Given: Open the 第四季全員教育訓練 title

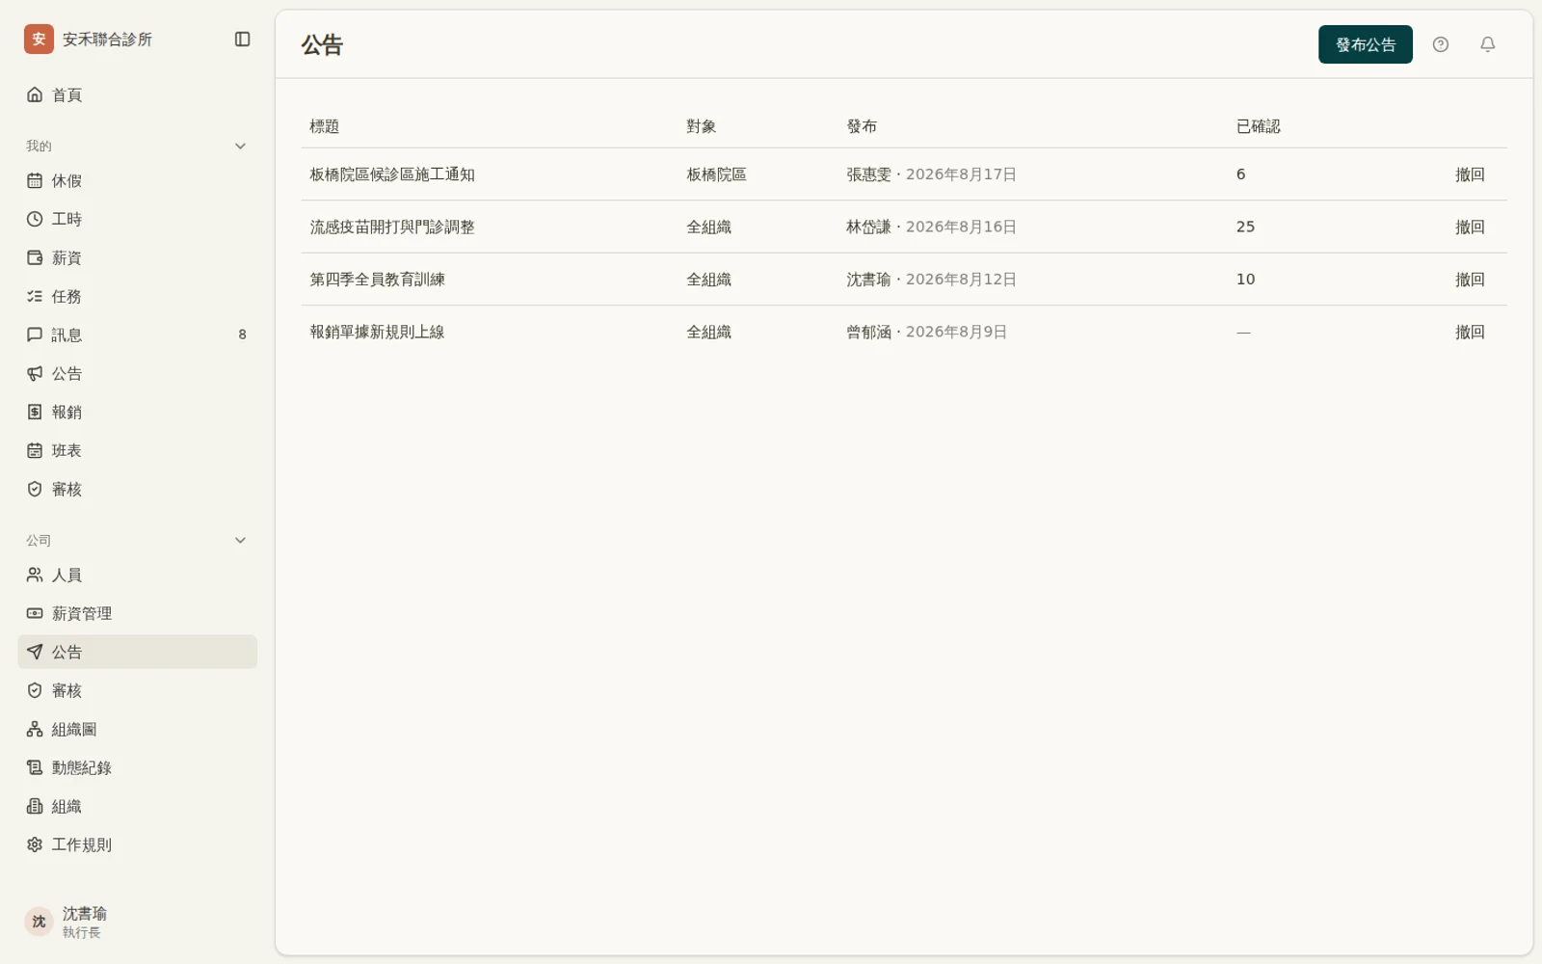Looking at the screenshot, I should pos(377,280).
